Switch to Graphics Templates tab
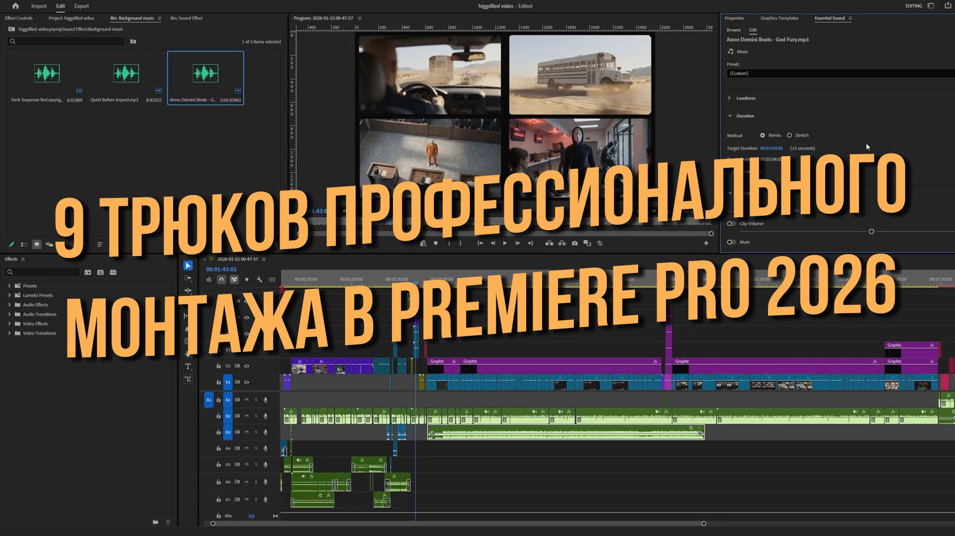 (779, 18)
